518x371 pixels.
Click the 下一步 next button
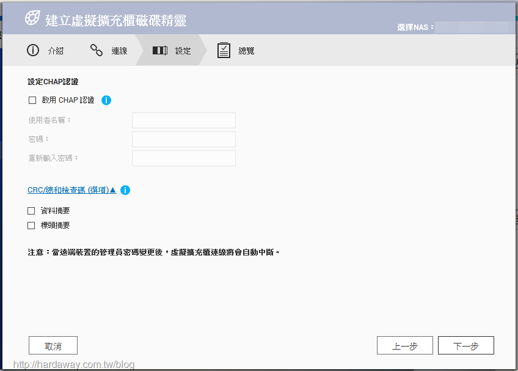click(466, 345)
